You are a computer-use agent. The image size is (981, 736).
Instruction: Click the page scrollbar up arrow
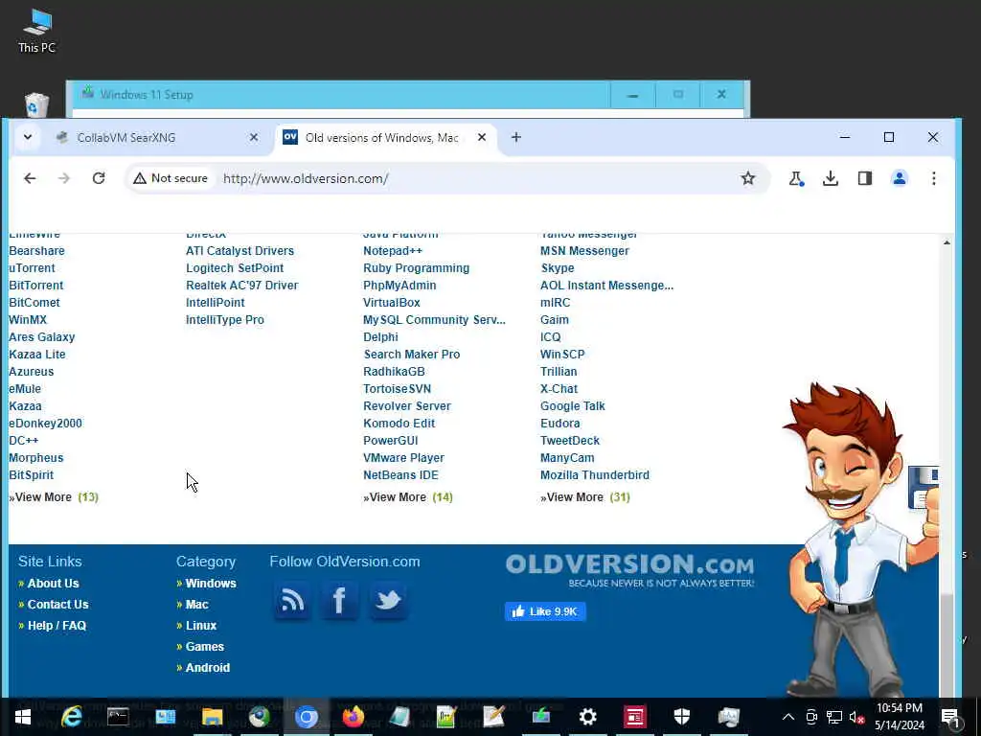click(947, 242)
